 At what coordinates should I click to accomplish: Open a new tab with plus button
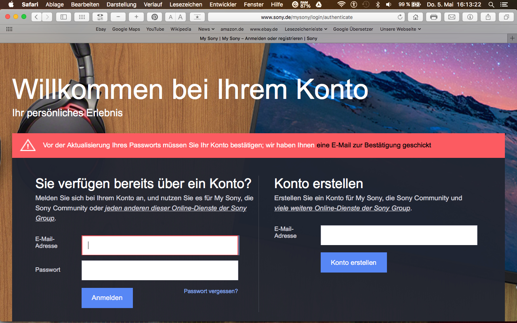pos(512,38)
